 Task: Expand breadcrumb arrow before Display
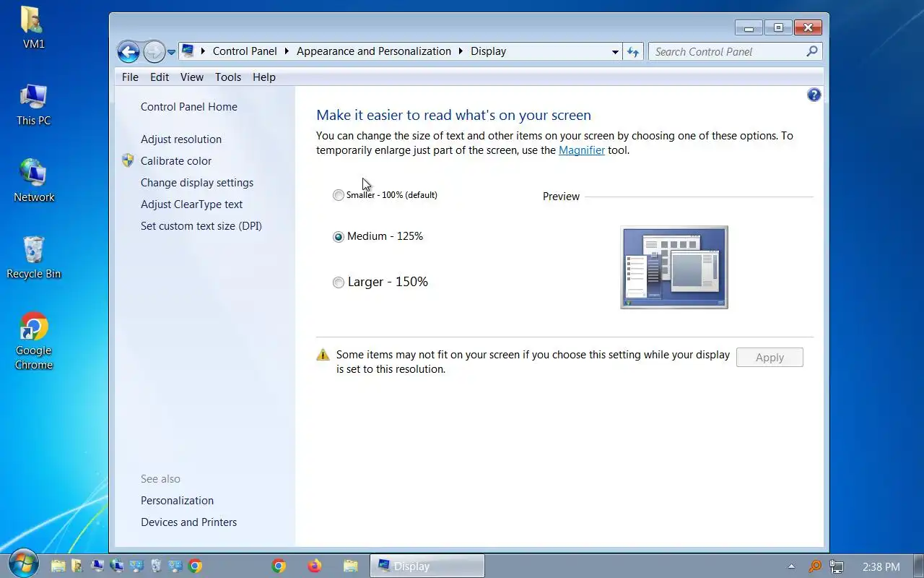point(461,51)
